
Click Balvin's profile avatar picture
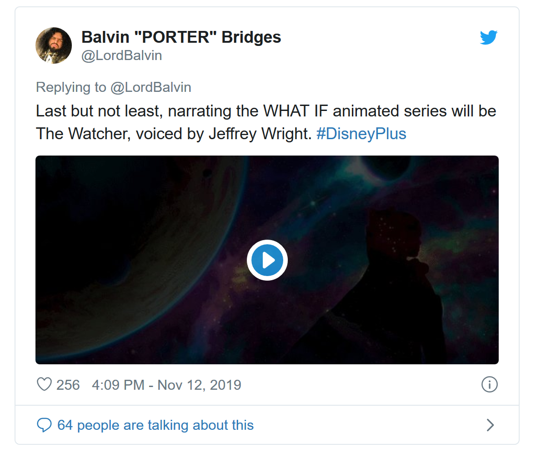click(54, 45)
